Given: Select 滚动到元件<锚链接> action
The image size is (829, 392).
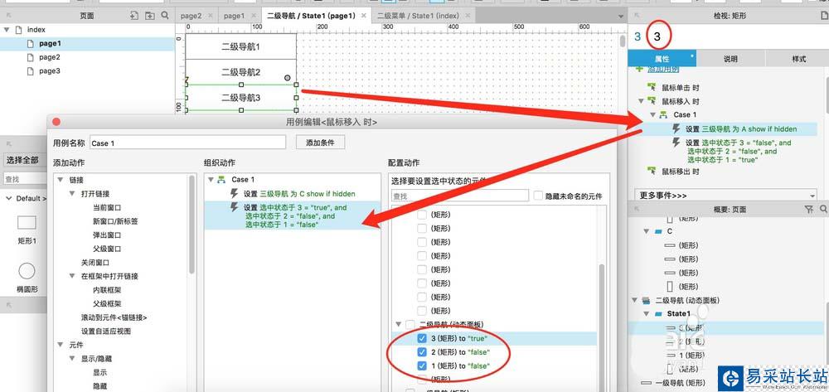Looking at the screenshot, I should [114, 317].
